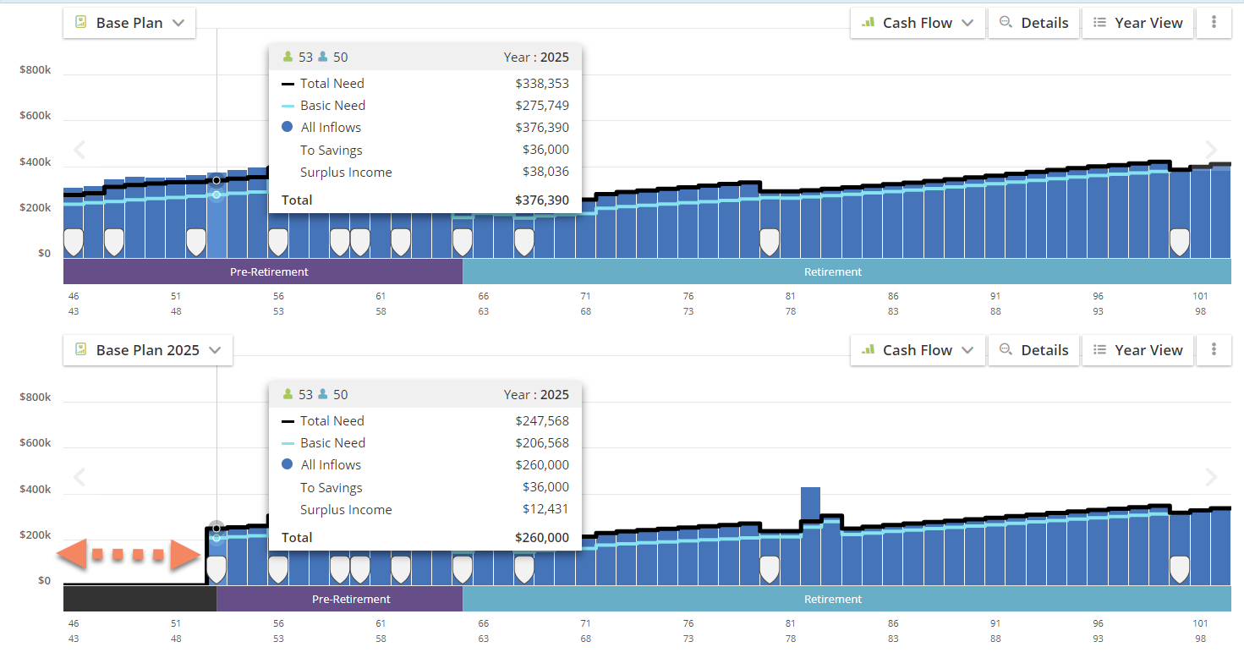Click the Surplus Income value $38,036
The width and height of the screenshot is (1244, 658).
tap(545, 172)
